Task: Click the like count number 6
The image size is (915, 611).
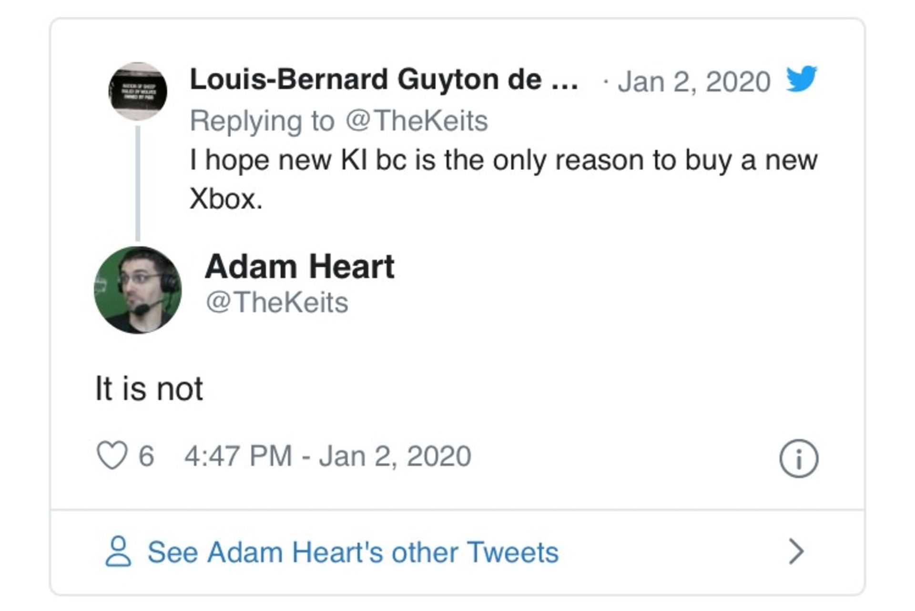Action: 146,456
